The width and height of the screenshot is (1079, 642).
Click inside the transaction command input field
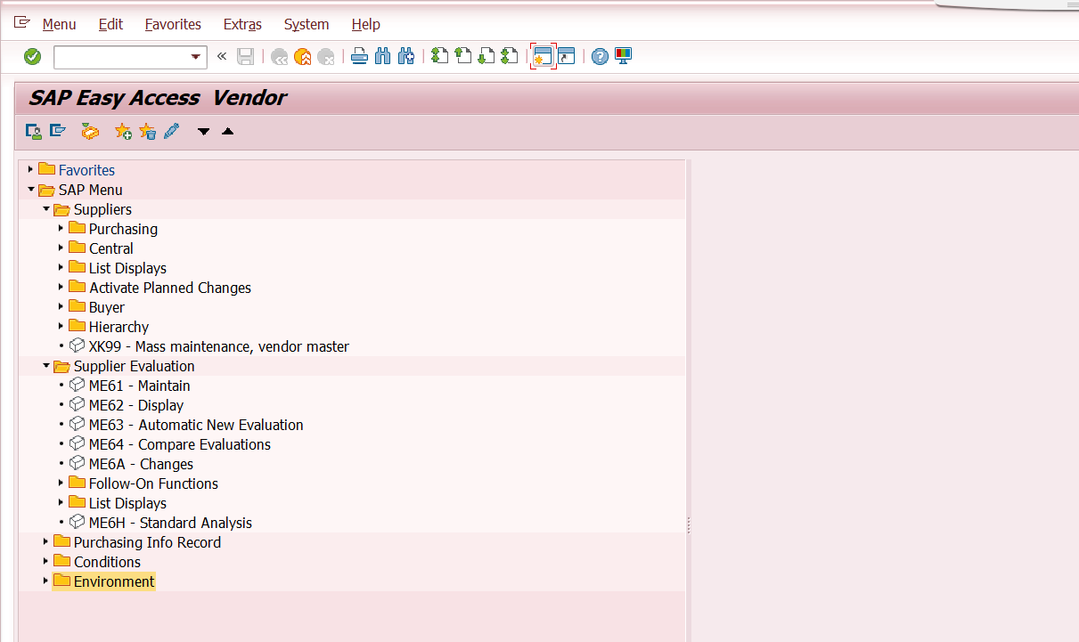pos(120,57)
